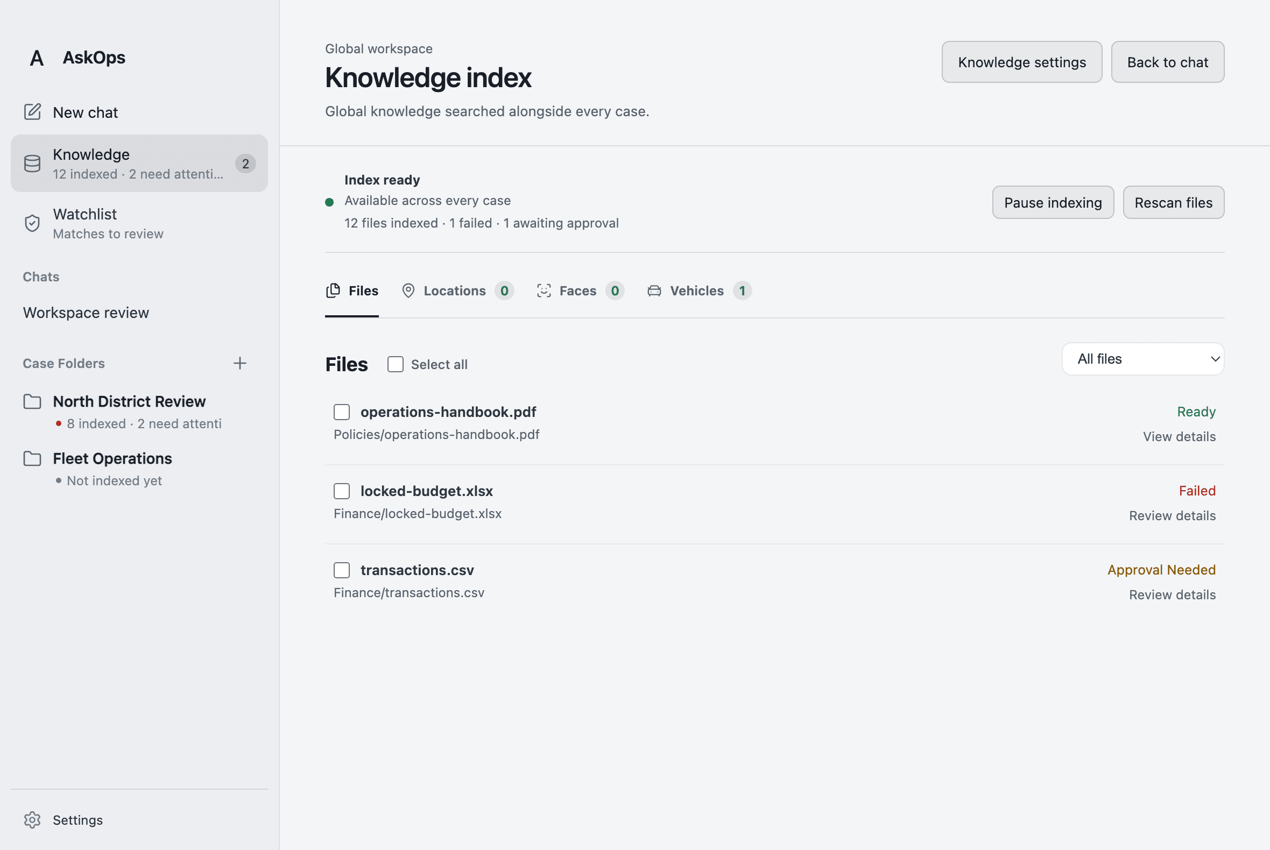
Task: Click Back to chat button
Action: [1168, 62]
